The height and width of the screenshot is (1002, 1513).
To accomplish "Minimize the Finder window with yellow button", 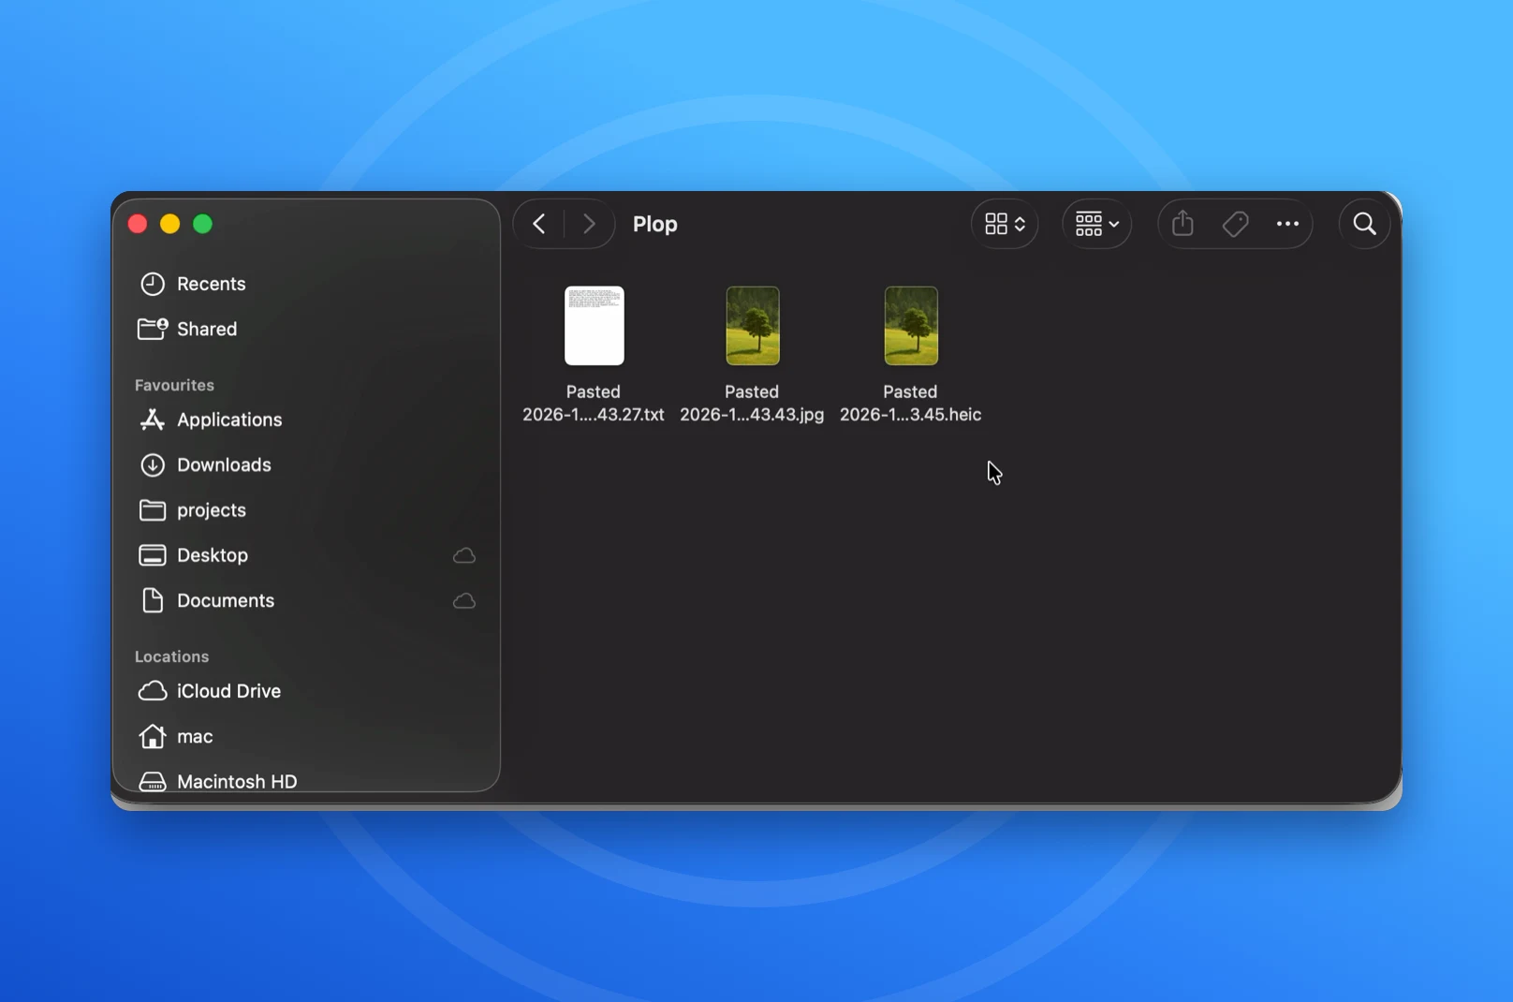I will point(169,224).
